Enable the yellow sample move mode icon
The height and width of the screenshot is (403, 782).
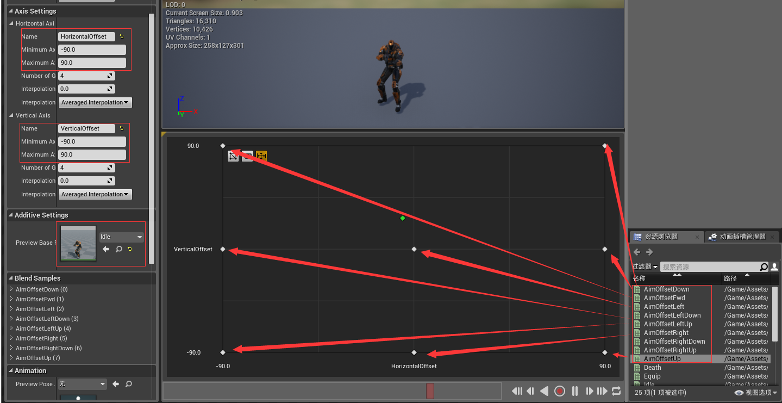pyautogui.click(x=261, y=156)
